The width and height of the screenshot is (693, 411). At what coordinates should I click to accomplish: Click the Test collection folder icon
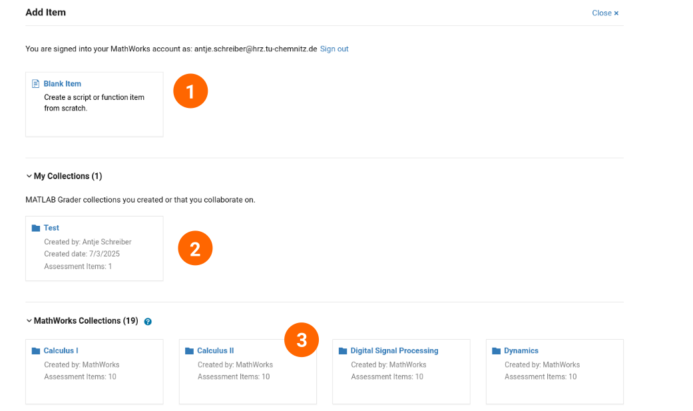[x=36, y=228]
